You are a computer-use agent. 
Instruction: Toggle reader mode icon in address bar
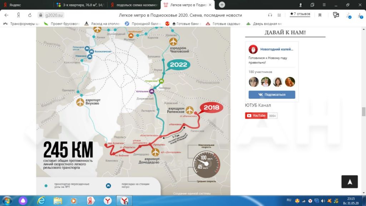pyautogui.click(x=279, y=15)
